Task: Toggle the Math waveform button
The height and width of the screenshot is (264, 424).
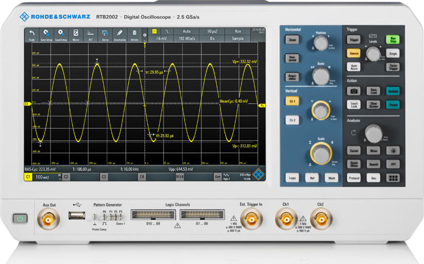Action: [x=331, y=178]
